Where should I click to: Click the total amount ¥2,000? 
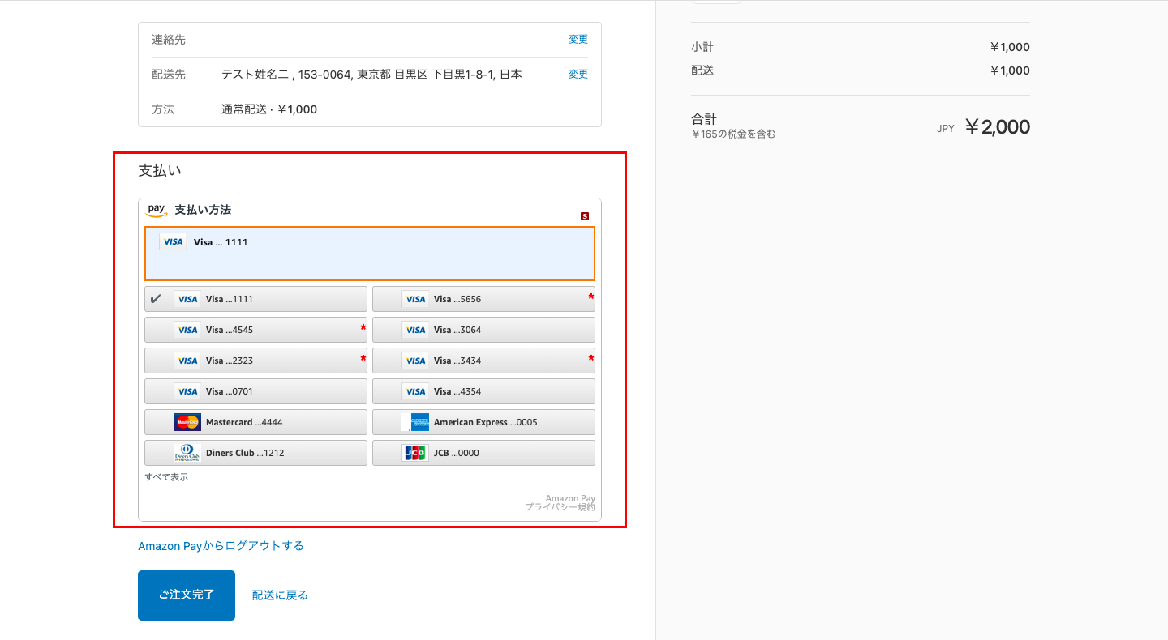tap(997, 127)
